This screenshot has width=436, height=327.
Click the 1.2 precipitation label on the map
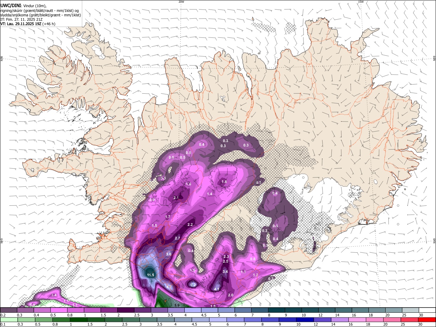pos(255,275)
